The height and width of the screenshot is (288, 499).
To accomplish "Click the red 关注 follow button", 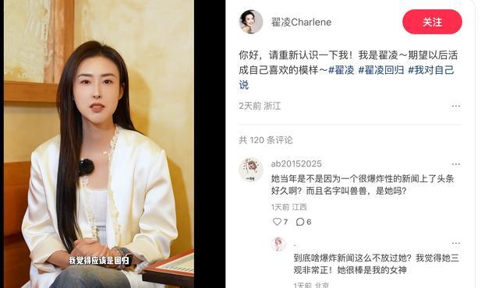I will click(432, 22).
